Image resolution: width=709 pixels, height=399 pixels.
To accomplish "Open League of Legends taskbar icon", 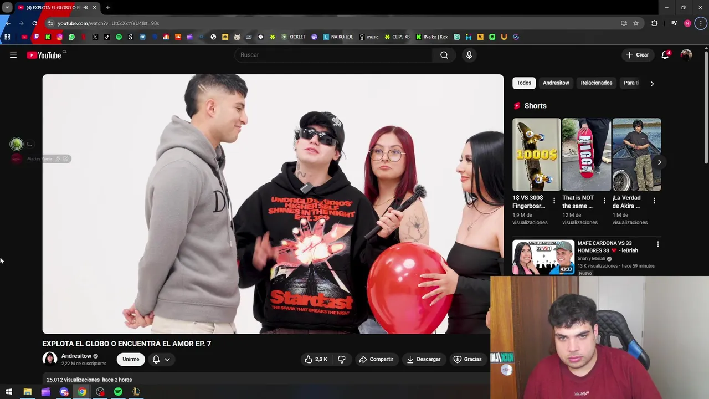I will (136, 392).
